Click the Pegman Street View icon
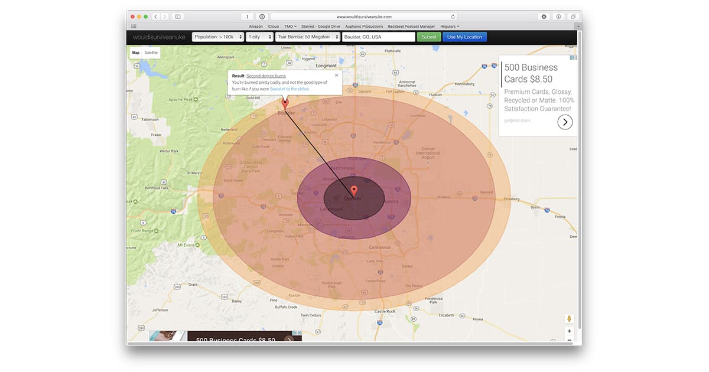The image size is (709, 372). pos(569,319)
